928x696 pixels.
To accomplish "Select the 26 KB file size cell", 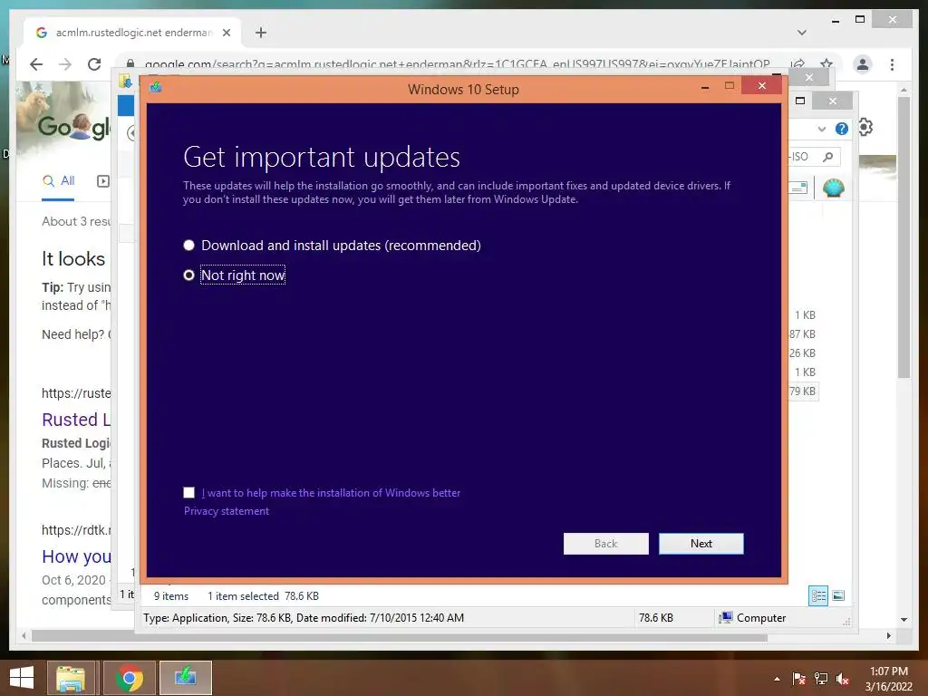I will pos(803,353).
